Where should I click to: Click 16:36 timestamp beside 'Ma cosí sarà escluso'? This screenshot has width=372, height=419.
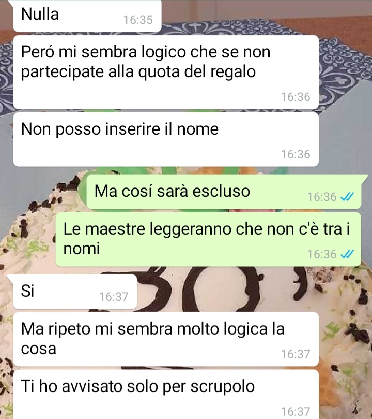click(x=322, y=197)
